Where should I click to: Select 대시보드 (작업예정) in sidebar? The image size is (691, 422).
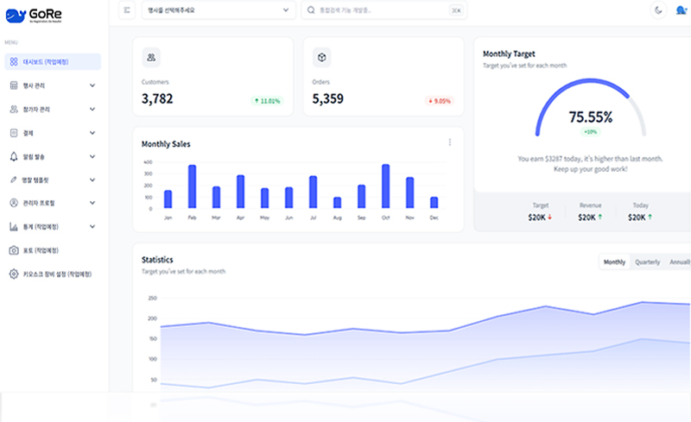(x=52, y=62)
